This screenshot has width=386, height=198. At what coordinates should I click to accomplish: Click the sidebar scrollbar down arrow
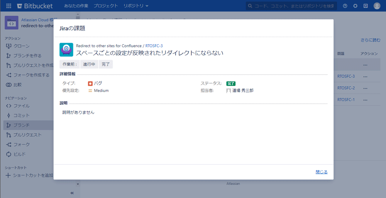click(78, 184)
